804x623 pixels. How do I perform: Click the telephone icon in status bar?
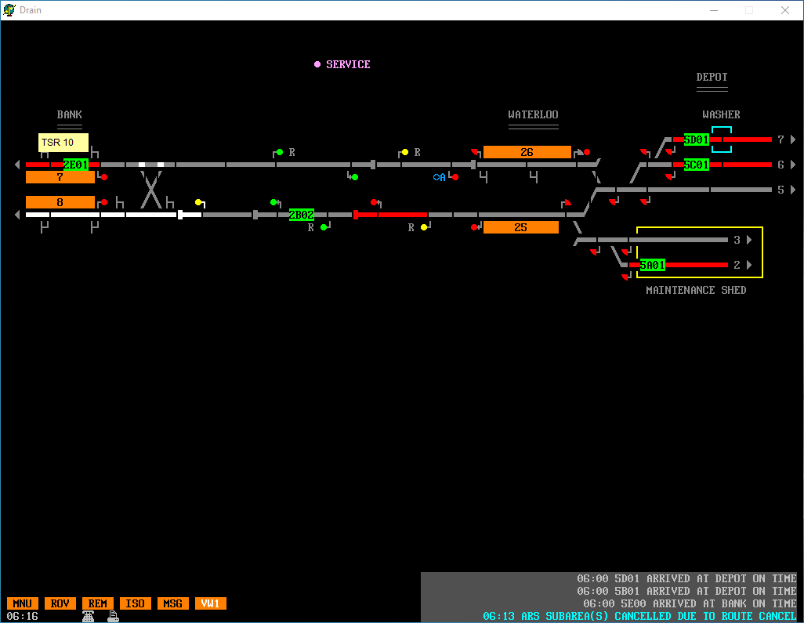tap(89, 616)
